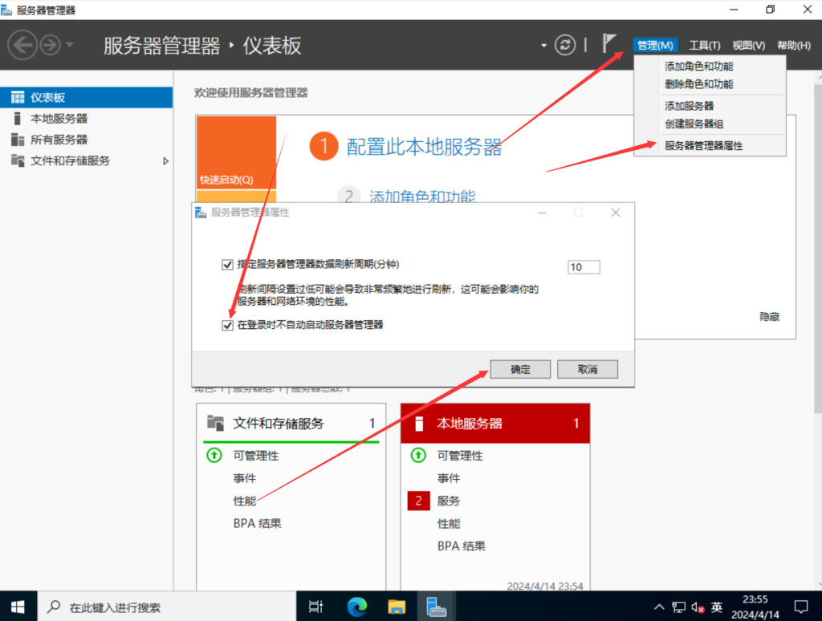The height and width of the screenshot is (621, 822).
Task: Select Server Manager taskbar icon
Action: click(x=436, y=607)
